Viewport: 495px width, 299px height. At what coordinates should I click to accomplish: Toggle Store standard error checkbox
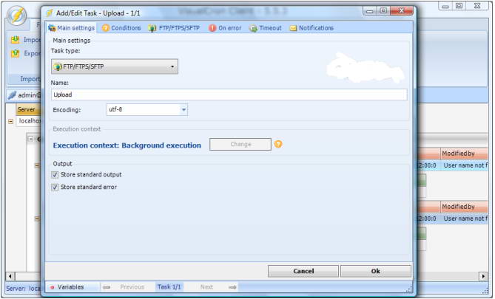[55, 187]
